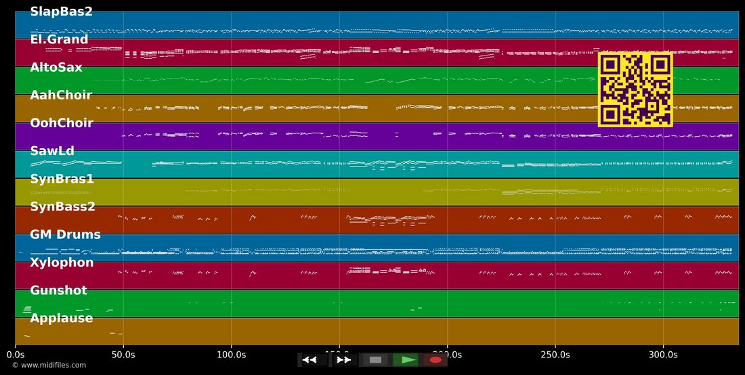Click the OohChoir track label
Viewport: 745px width, 375px height.
[x=62, y=123]
